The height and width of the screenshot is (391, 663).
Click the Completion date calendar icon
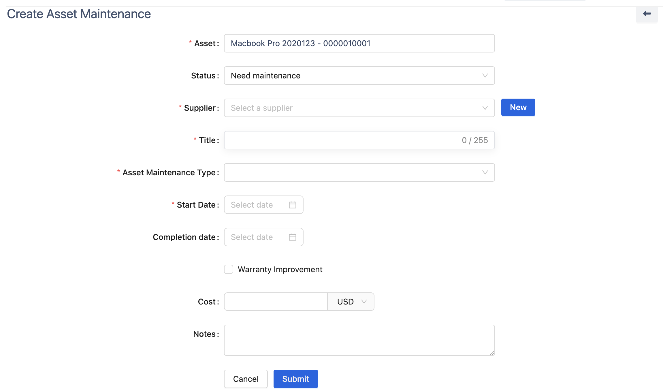click(x=292, y=237)
